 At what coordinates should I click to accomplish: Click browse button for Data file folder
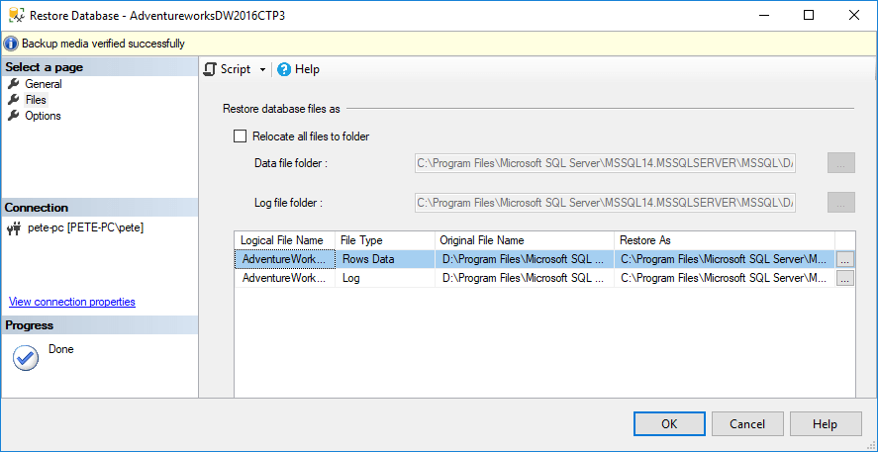click(x=841, y=163)
